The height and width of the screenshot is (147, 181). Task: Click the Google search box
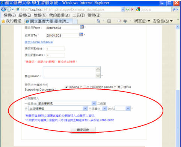pyautogui.click(x=154, y=9)
